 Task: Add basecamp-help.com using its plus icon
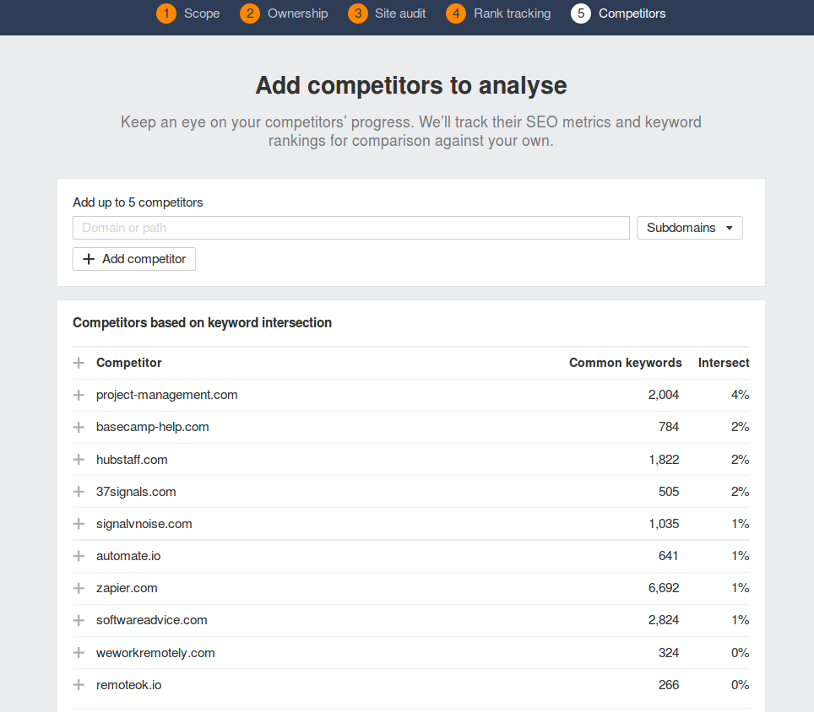pos(79,427)
